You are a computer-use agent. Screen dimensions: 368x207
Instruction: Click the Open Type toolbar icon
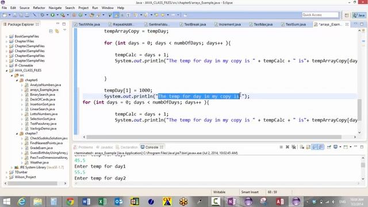(92, 15)
